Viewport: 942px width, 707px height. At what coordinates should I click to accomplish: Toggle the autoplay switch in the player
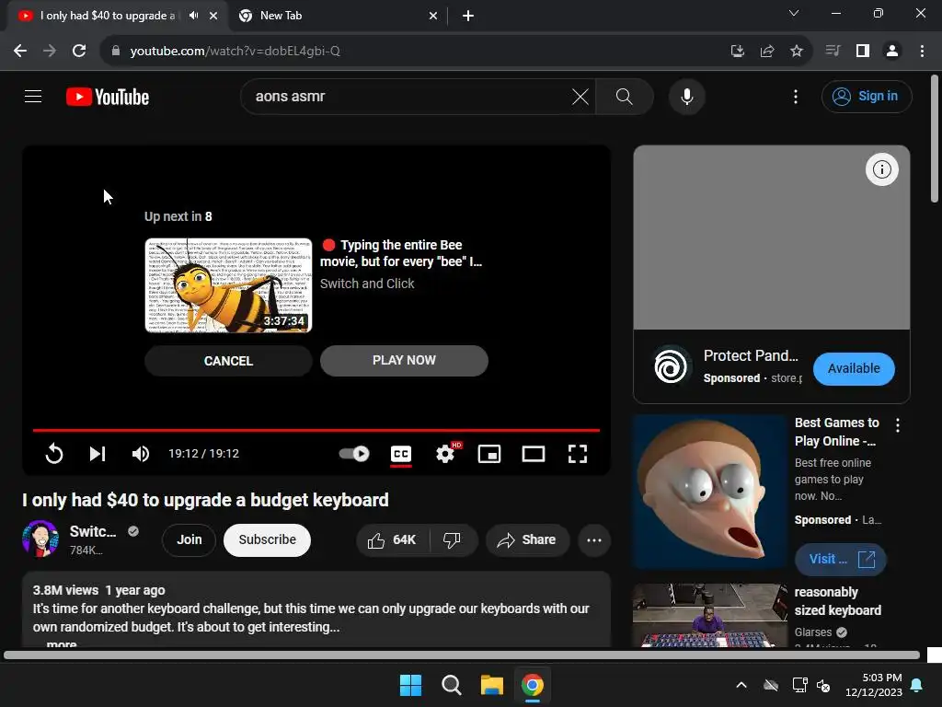point(354,453)
